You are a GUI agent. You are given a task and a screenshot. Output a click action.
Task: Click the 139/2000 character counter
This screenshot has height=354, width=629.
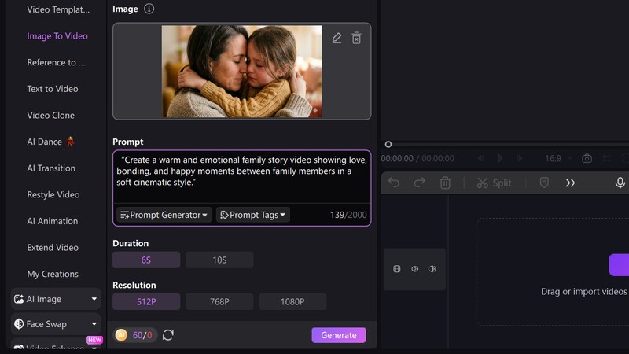[x=348, y=215]
